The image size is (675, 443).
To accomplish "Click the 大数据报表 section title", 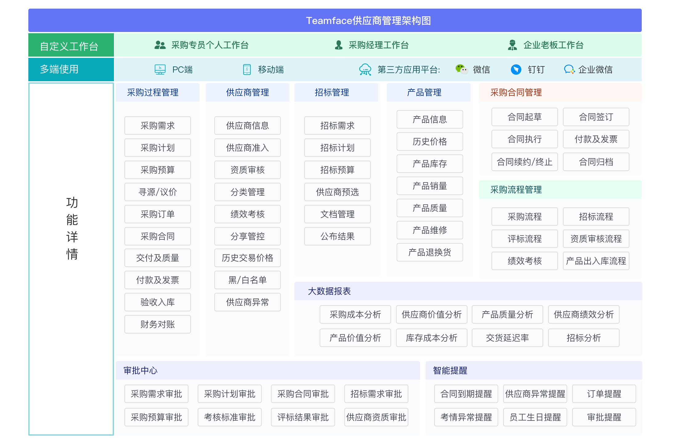I will [329, 291].
